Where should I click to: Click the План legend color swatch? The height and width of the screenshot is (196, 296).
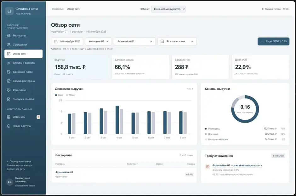67,95
